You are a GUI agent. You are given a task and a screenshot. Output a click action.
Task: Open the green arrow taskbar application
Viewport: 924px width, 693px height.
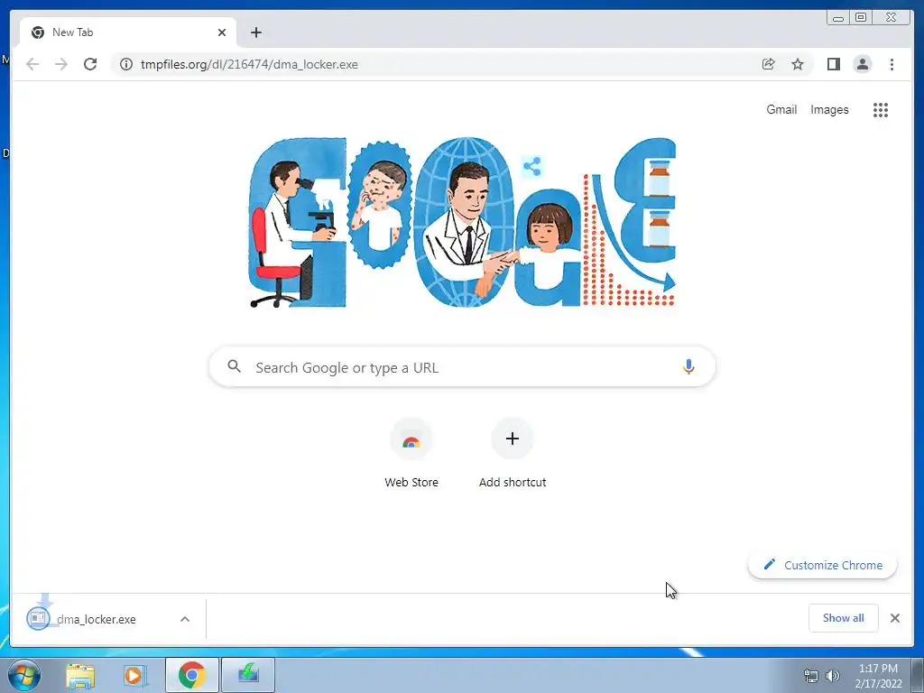(x=248, y=675)
